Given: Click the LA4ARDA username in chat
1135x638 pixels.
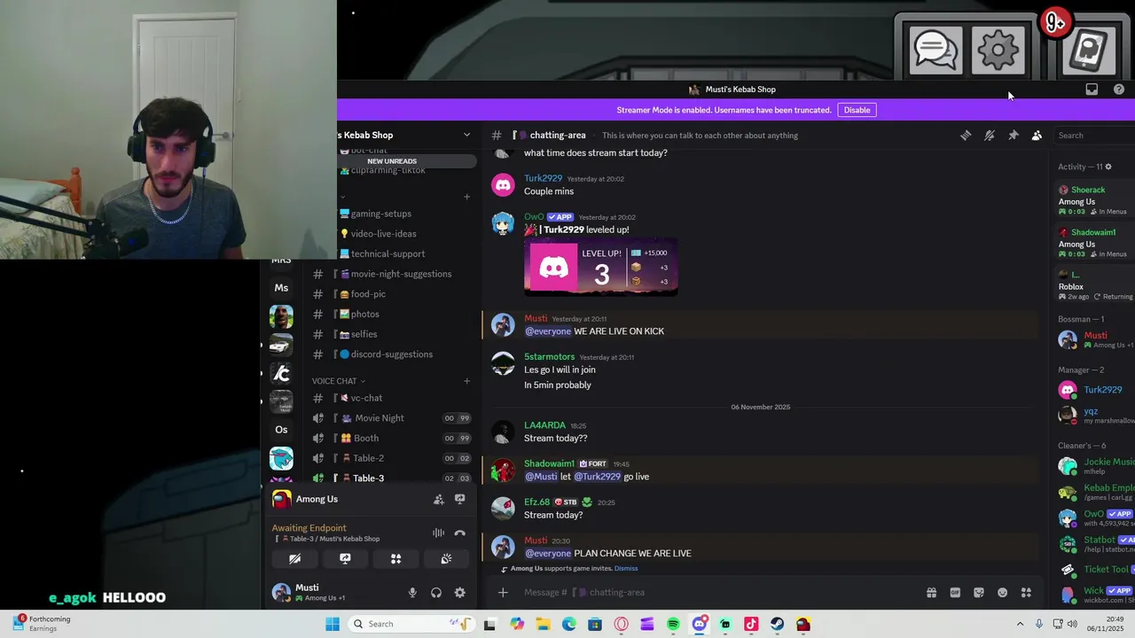Looking at the screenshot, I should tap(544, 425).
